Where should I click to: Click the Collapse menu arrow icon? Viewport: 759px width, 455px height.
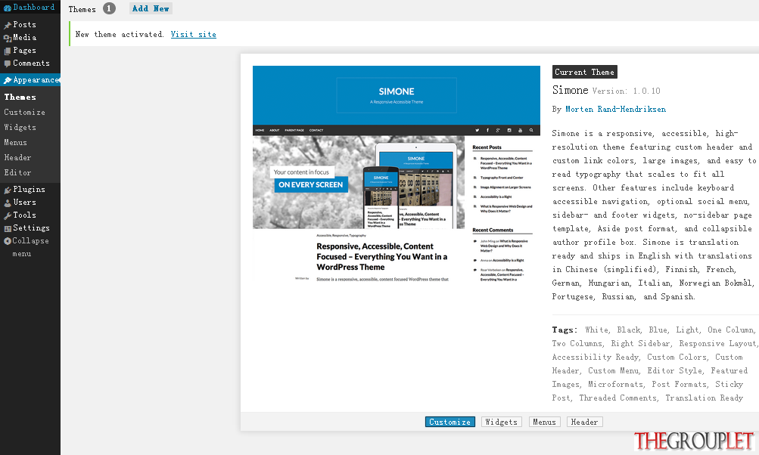pos(8,241)
